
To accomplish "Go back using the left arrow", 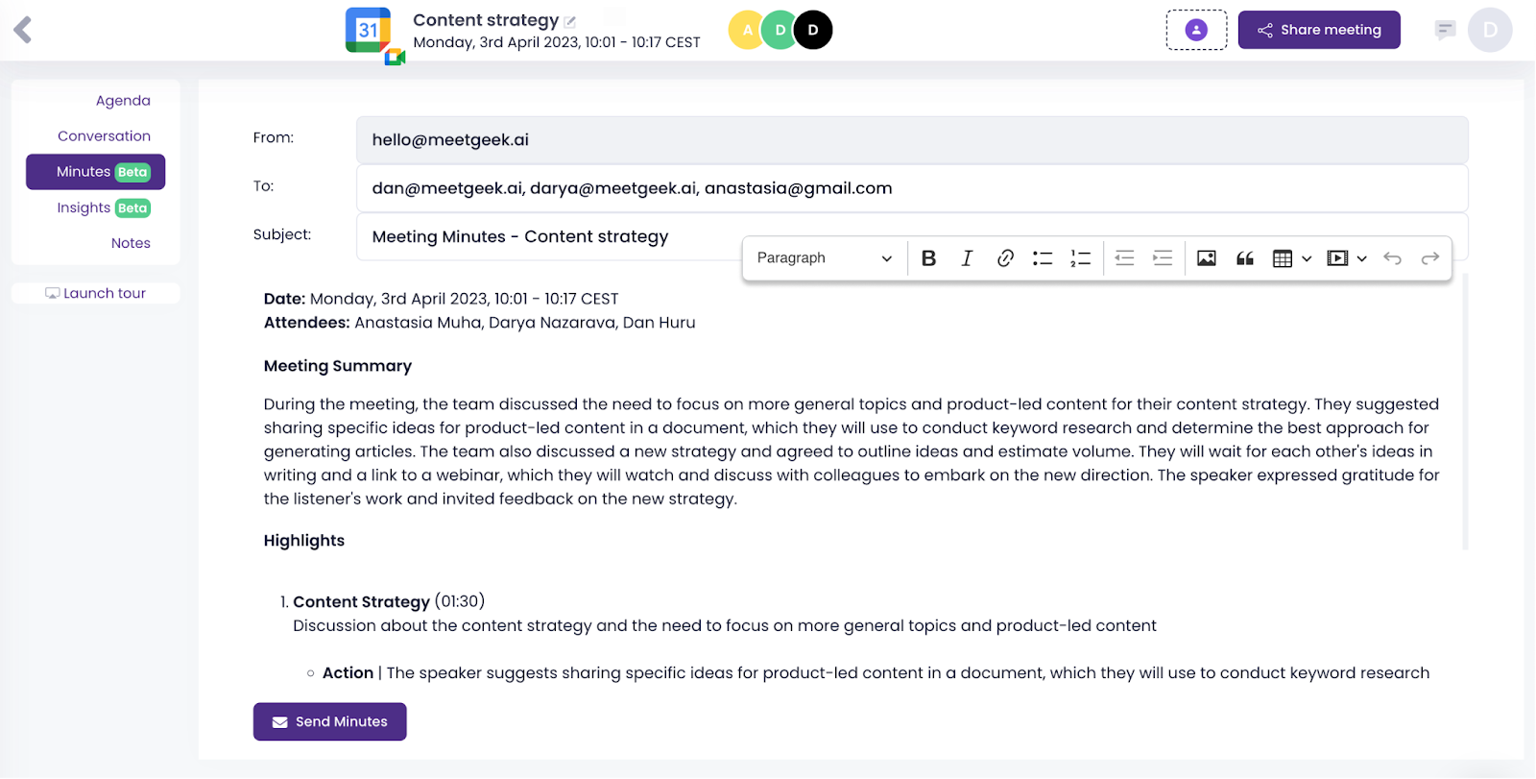I will coord(23,30).
